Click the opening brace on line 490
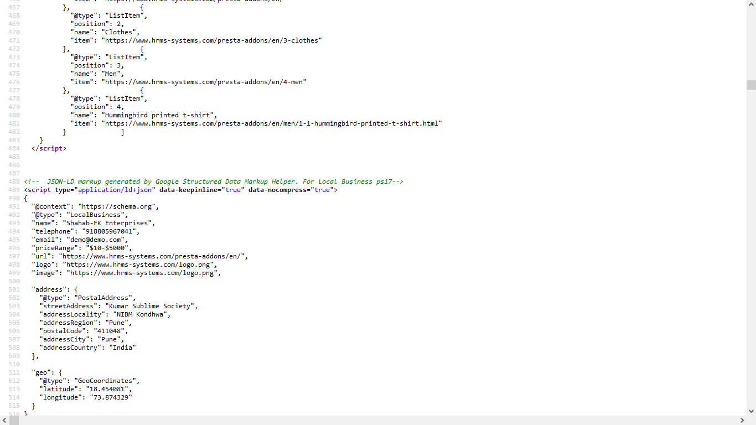 25,198
